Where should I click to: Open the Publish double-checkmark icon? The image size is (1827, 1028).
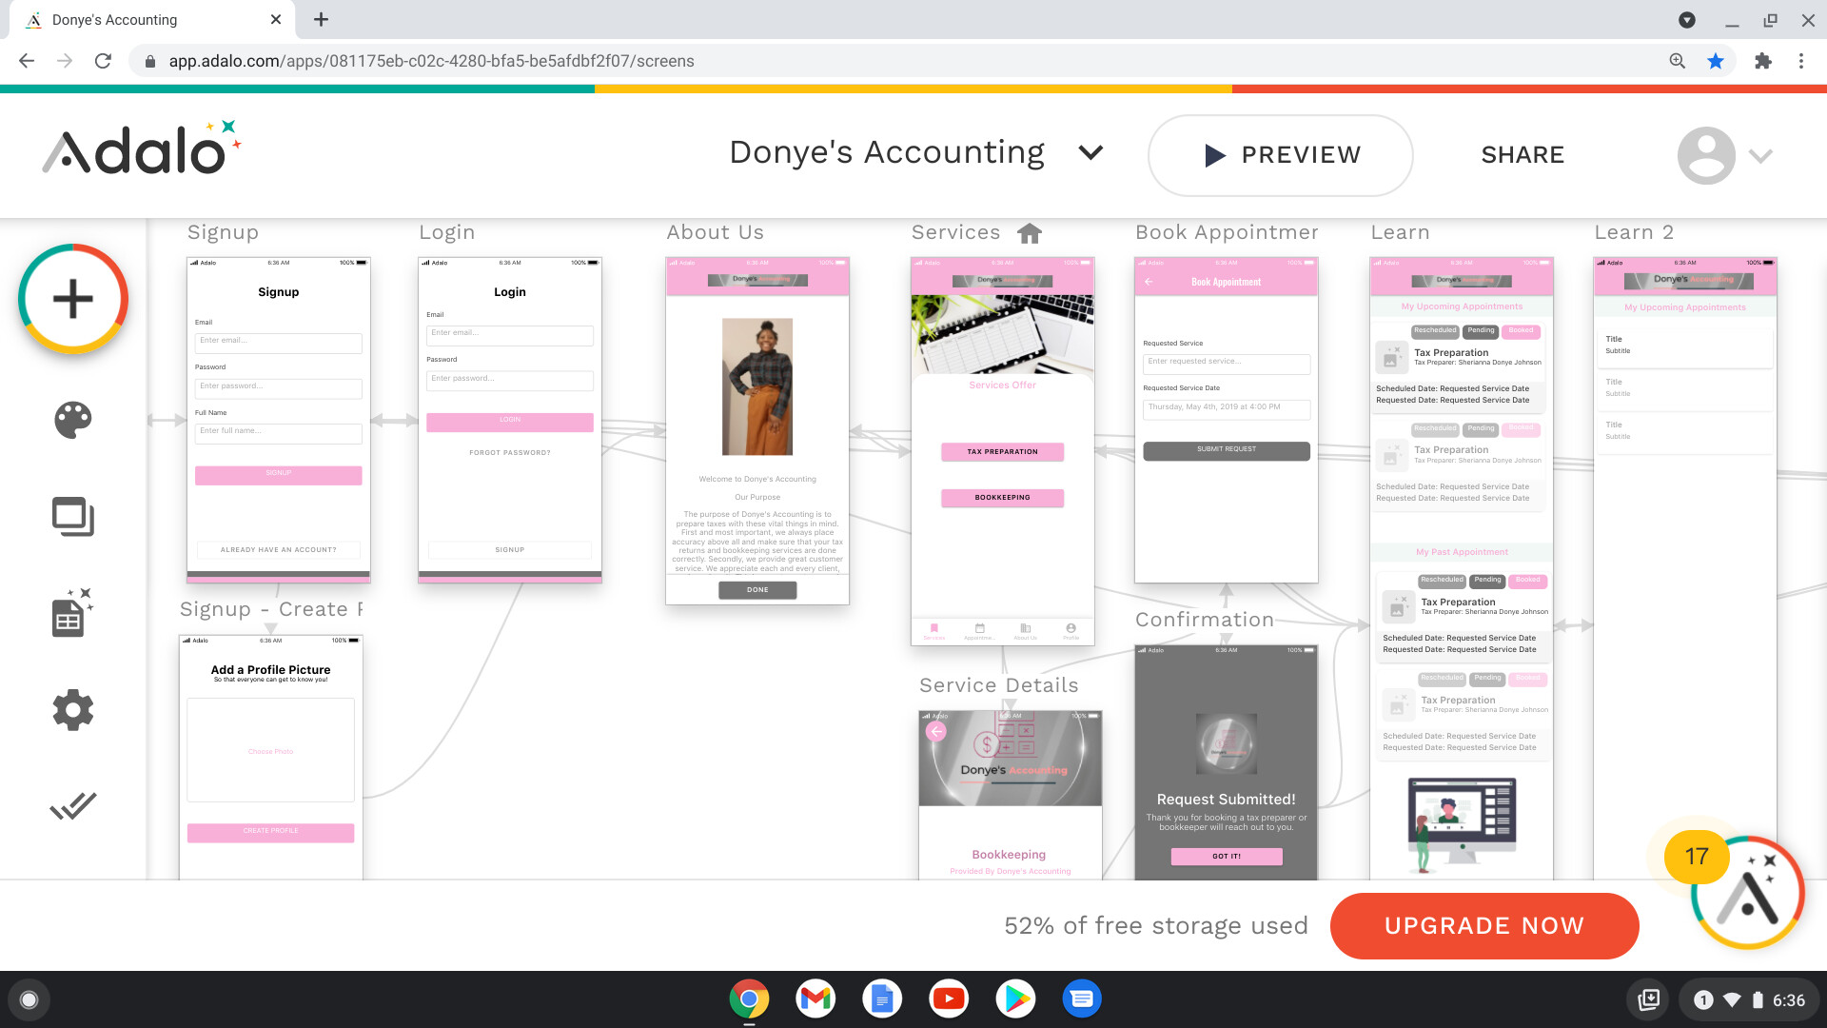[73, 806]
